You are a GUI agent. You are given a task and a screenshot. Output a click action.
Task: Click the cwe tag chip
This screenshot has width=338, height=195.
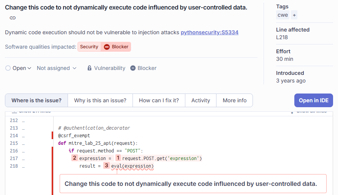[x=283, y=15]
